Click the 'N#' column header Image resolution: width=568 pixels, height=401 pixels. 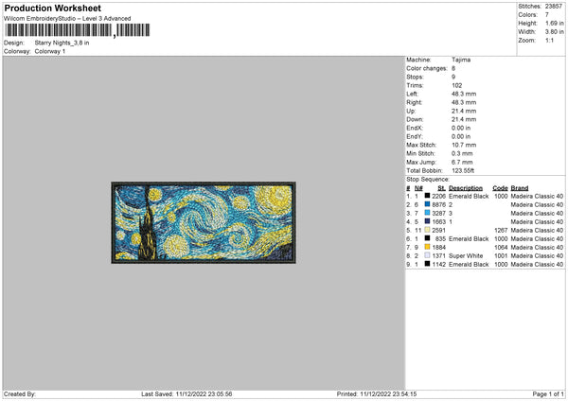click(418, 188)
